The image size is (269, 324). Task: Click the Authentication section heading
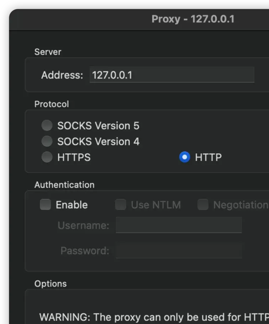(x=64, y=185)
